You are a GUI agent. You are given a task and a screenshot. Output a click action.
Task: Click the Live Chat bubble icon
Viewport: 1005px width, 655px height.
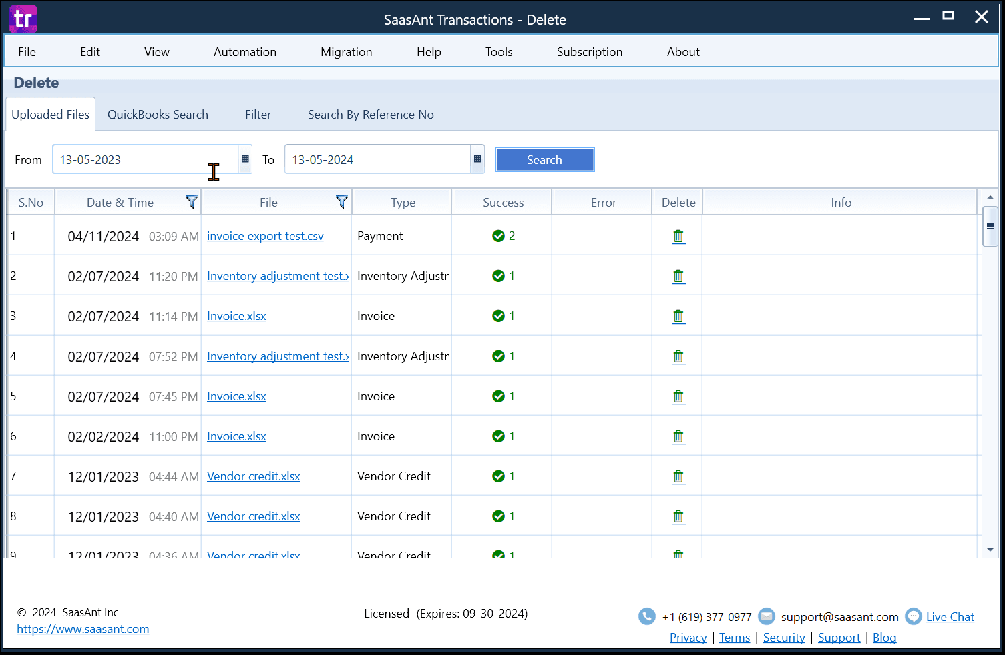tap(914, 616)
